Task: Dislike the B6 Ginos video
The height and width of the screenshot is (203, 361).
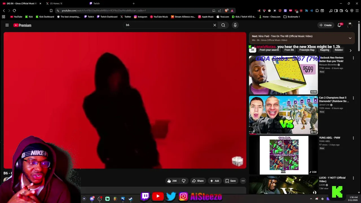Action: tap(184, 181)
